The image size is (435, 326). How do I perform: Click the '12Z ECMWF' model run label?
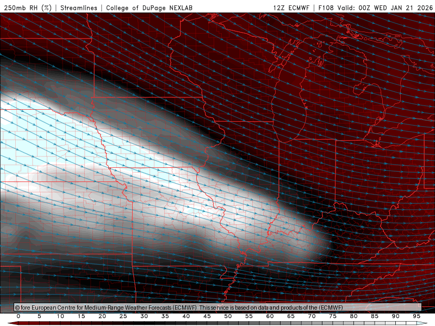tap(291, 8)
